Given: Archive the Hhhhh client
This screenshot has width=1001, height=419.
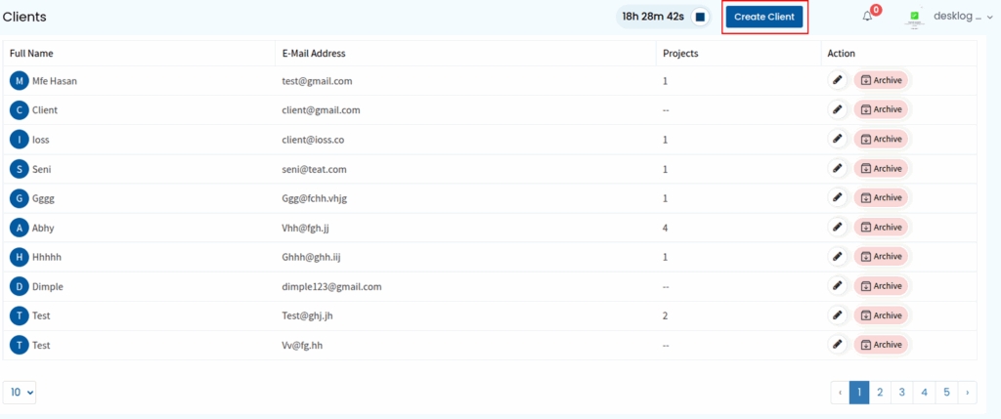Looking at the screenshot, I should click(882, 257).
